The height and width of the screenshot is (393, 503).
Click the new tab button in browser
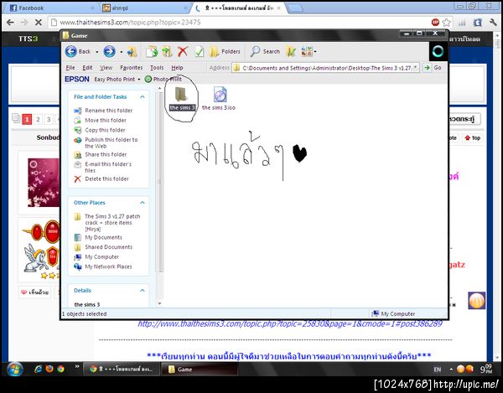pos(295,8)
